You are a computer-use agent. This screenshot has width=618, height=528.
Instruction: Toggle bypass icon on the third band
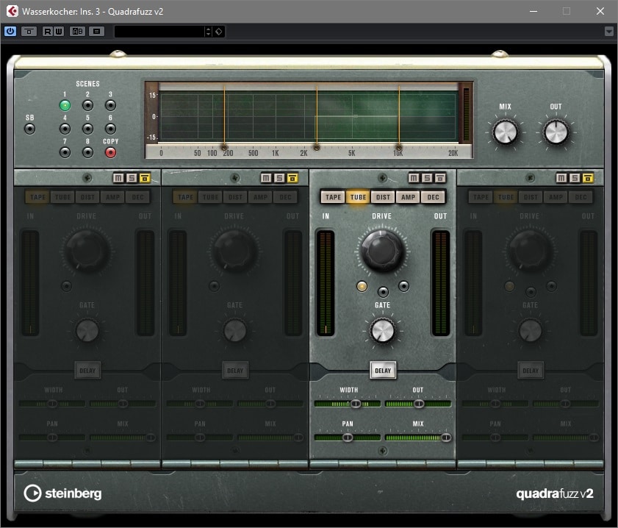(x=440, y=178)
